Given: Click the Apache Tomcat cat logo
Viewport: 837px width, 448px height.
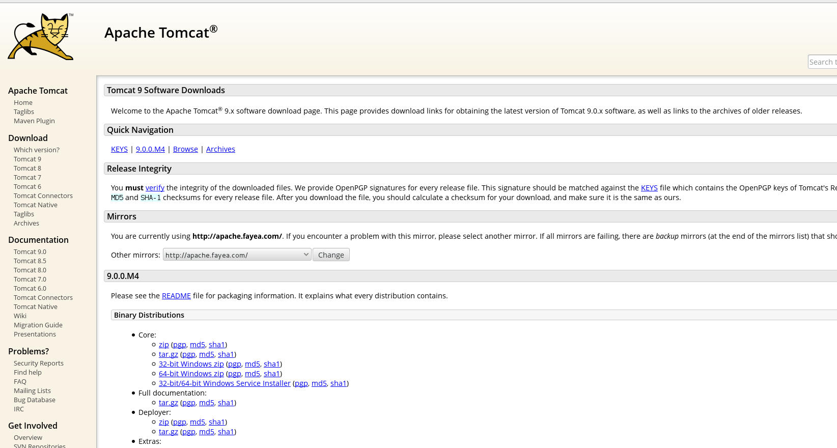Looking at the screenshot, I should (x=41, y=37).
